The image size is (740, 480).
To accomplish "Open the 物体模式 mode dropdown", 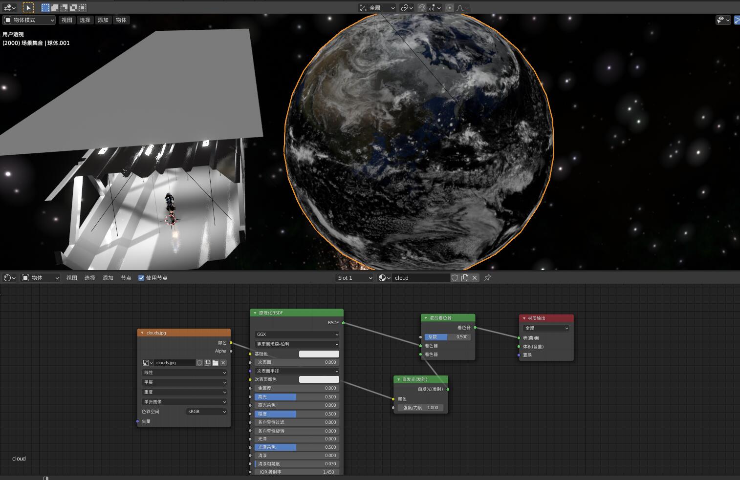I will [x=29, y=20].
